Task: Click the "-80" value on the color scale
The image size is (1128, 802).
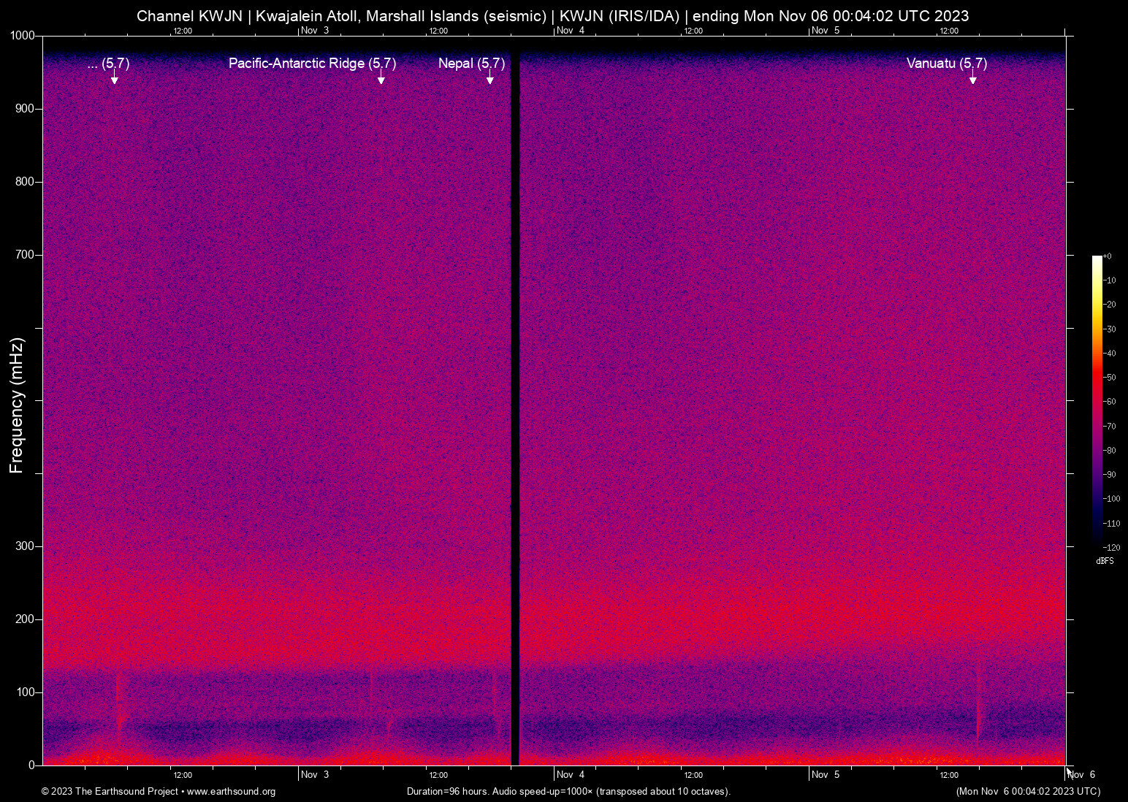Action: coord(1110,451)
